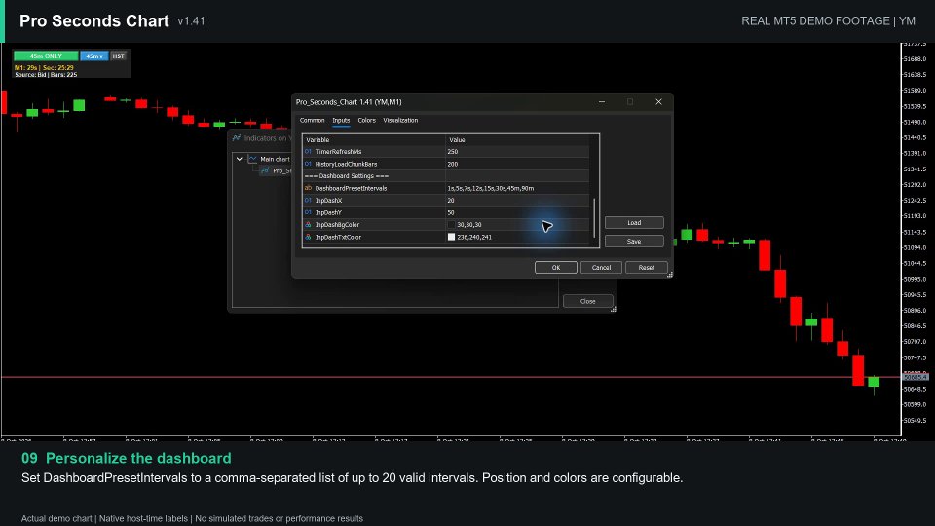Click the HistoryLoadChunkBars integer type icon
The width and height of the screenshot is (935, 526).
pos(308,164)
